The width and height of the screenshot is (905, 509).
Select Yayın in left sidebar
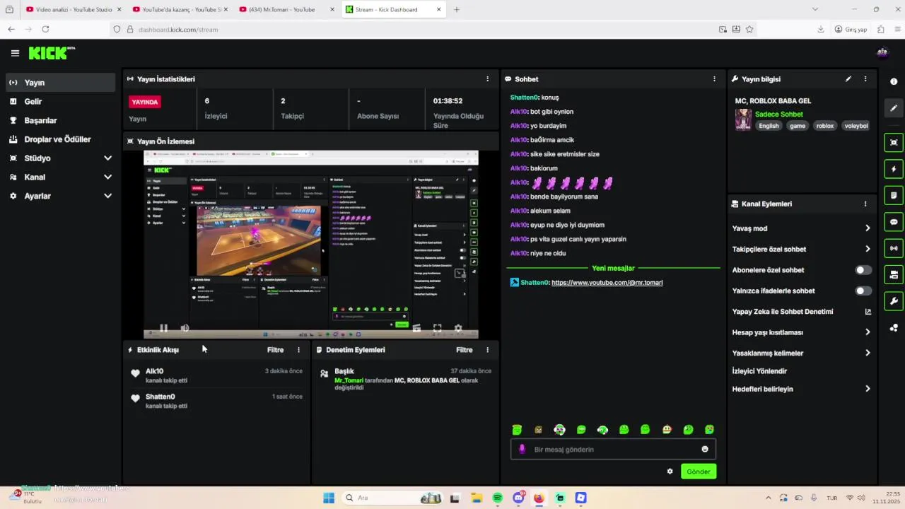click(x=60, y=83)
